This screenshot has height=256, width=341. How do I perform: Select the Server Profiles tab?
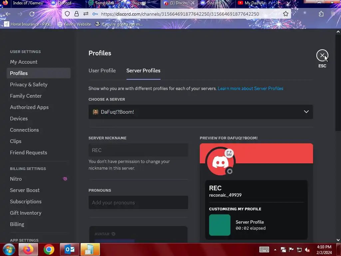coord(143,71)
